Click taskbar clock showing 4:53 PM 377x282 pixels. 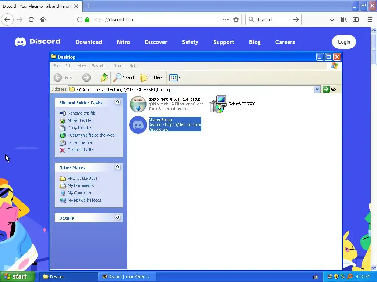363,277
